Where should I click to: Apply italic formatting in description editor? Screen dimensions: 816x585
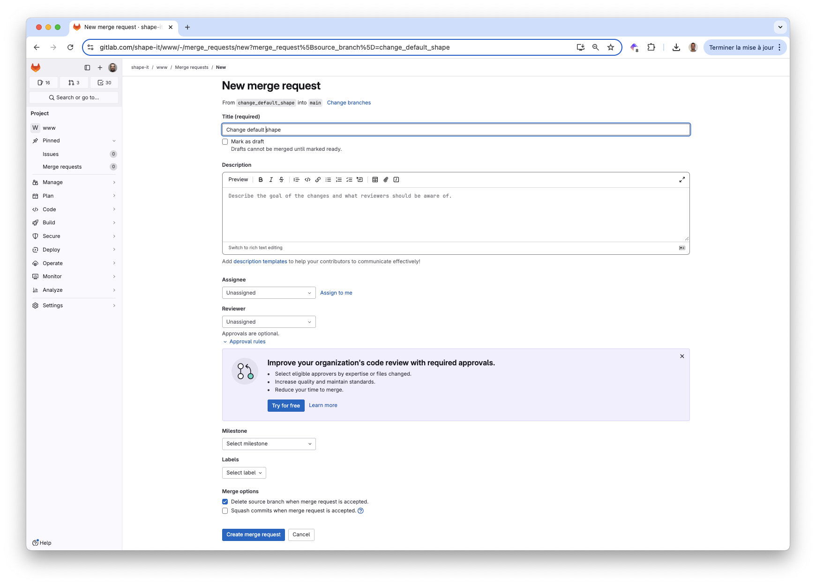271,180
